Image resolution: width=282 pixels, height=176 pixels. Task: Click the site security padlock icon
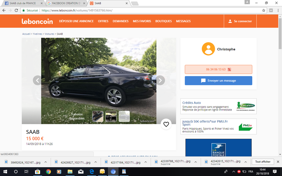pyautogui.click(x=23, y=10)
